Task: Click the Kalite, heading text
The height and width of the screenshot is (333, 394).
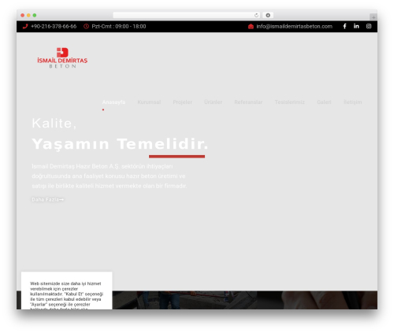Action: pyautogui.click(x=54, y=123)
